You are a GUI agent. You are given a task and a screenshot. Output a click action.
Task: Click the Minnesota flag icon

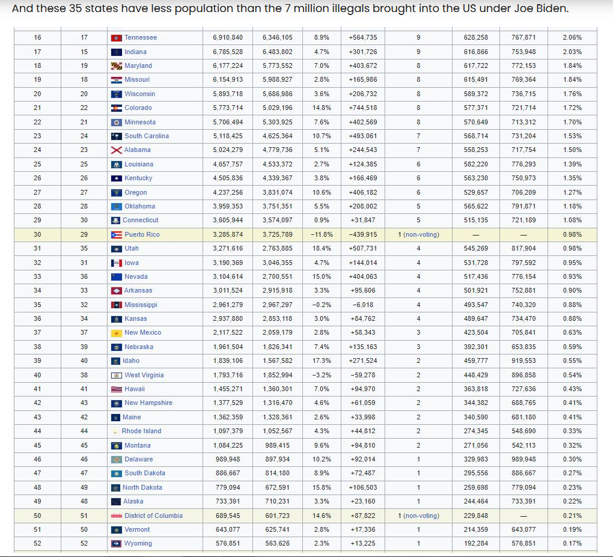pos(117,123)
